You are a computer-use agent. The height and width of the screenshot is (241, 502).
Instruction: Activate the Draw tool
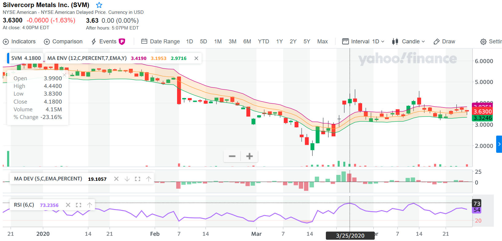[x=444, y=41]
